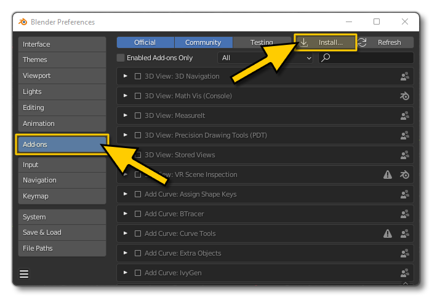Open the Interface preferences section
Viewport: 432px width, 298px height.
click(62, 44)
